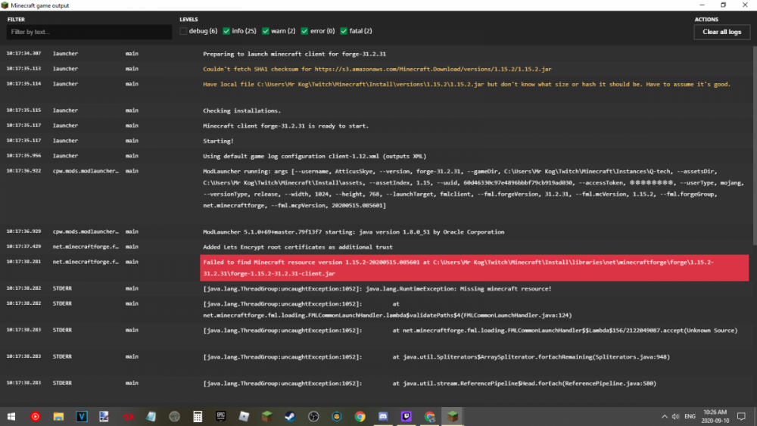Open Discord from the taskbar
This screenshot has height=426, width=757.
coord(383,416)
